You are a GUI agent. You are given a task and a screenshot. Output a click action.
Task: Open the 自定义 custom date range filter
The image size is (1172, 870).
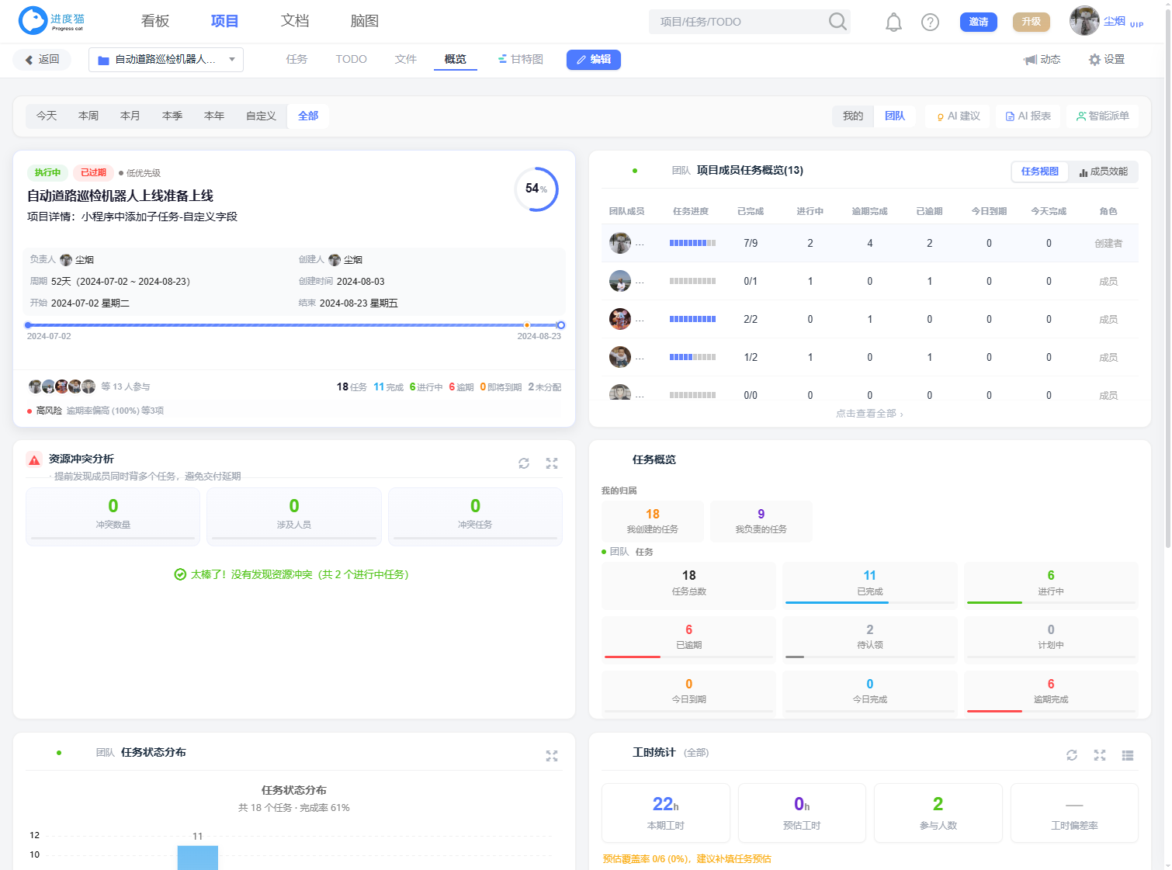point(261,116)
